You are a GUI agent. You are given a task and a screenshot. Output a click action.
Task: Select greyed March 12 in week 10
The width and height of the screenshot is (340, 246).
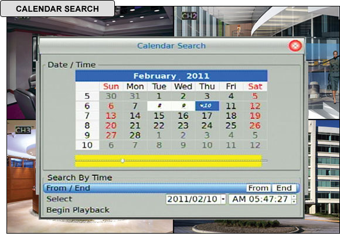click(x=255, y=145)
